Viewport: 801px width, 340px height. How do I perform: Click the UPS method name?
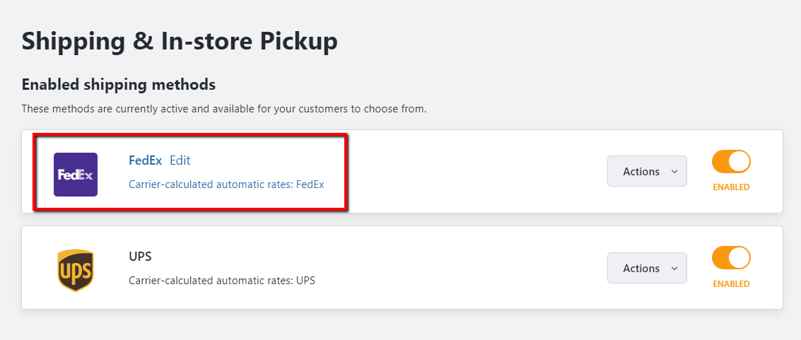click(140, 257)
